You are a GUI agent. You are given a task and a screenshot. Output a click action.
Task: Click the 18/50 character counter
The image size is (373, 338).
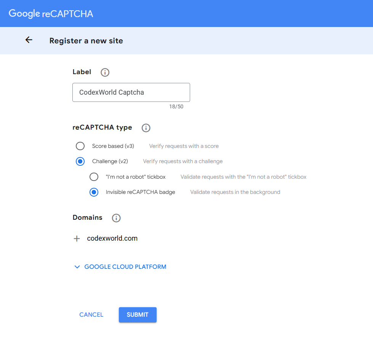(176, 106)
